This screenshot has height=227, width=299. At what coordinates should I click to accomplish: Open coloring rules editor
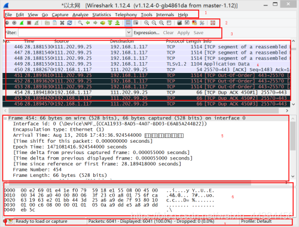coord(194,23)
